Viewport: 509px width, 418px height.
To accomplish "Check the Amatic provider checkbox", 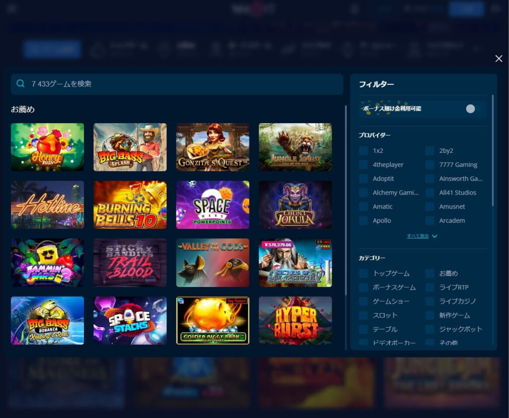I will click(363, 207).
